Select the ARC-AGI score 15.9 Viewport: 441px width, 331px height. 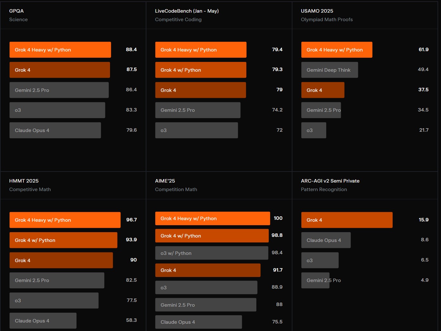pyautogui.click(x=424, y=220)
